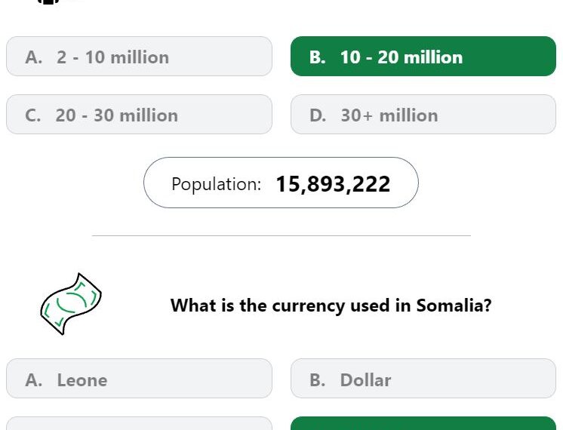Click the partially visible icon at top
563x430 pixels.
point(48,2)
